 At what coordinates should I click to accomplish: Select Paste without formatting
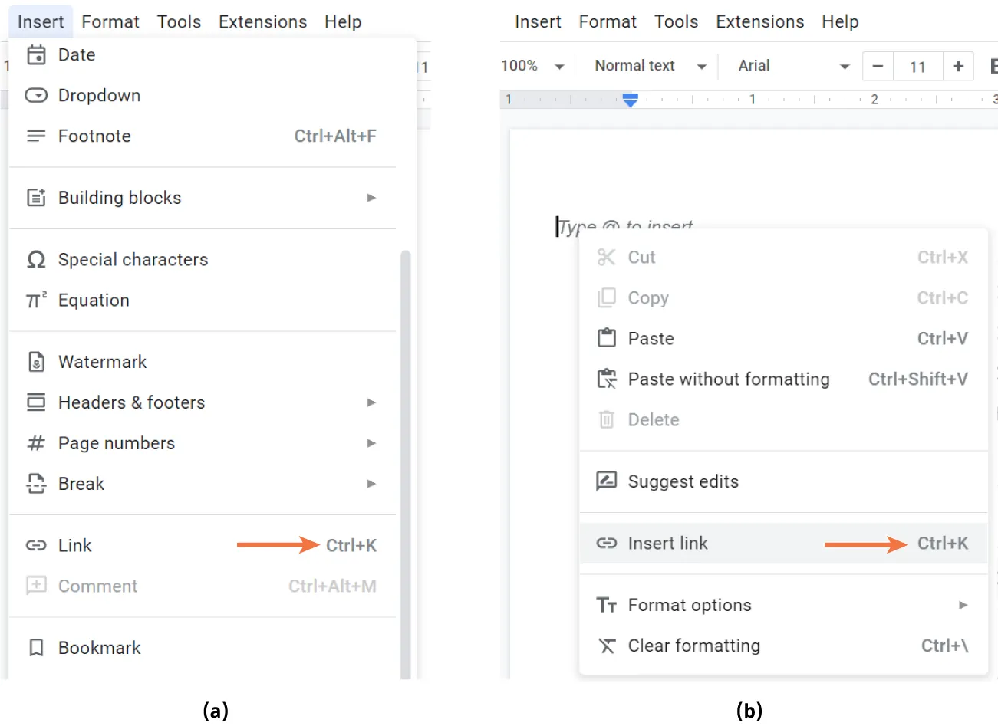tap(729, 379)
